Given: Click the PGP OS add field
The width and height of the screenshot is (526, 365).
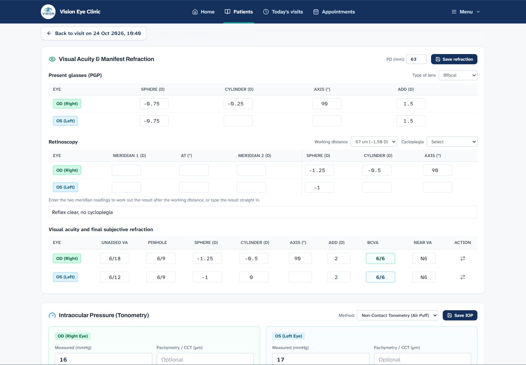Looking at the screenshot, I should pos(411,121).
